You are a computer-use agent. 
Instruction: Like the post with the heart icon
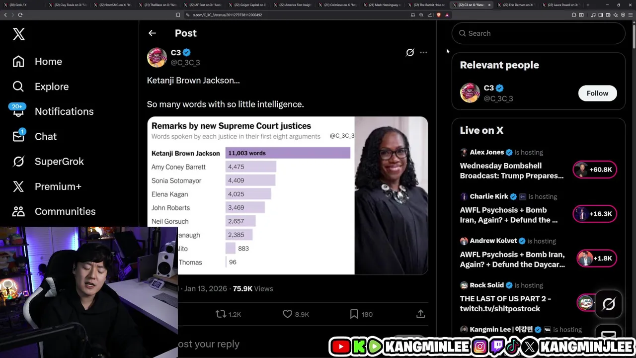pos(287,314)
